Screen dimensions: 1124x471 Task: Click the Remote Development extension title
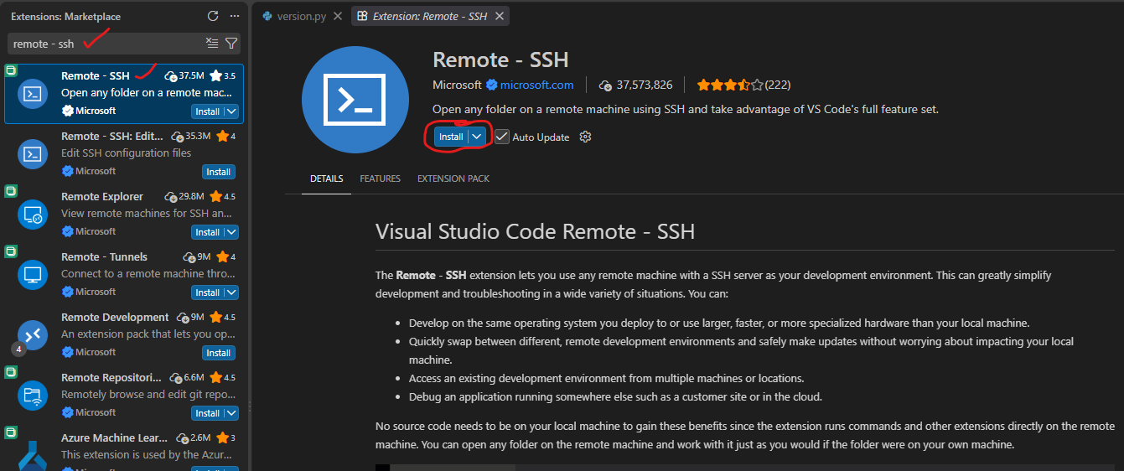[x=115, y=317]
